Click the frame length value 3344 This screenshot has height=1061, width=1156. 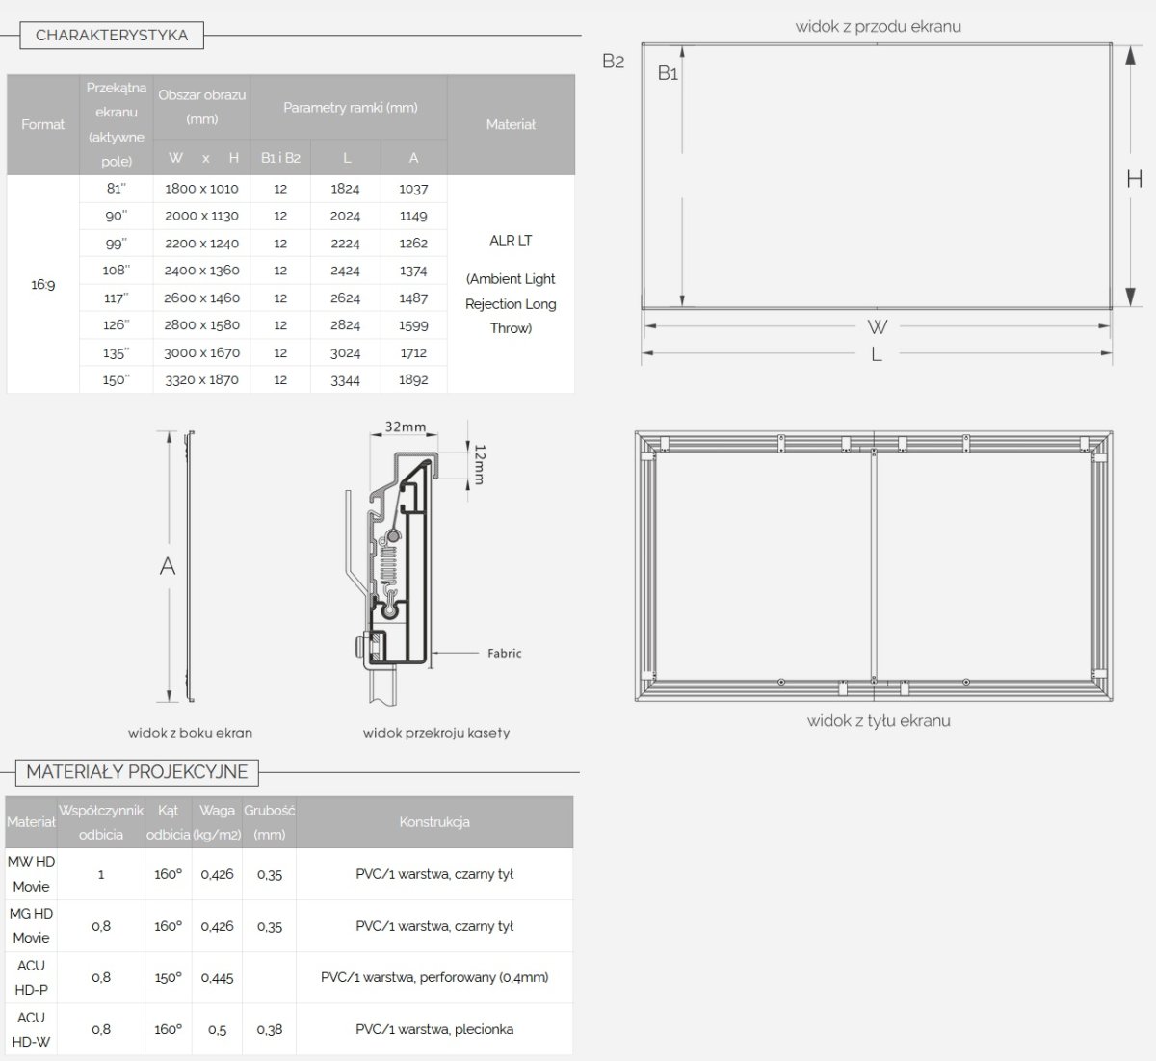click(x=345, y=380)
